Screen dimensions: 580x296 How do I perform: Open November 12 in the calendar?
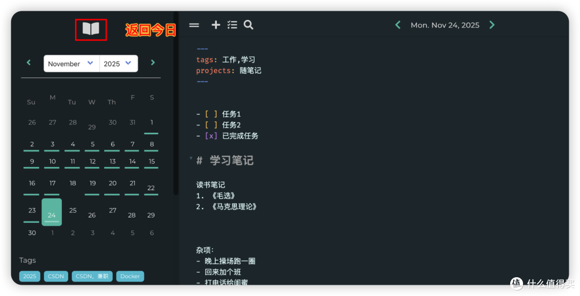(x=92, y=162)
